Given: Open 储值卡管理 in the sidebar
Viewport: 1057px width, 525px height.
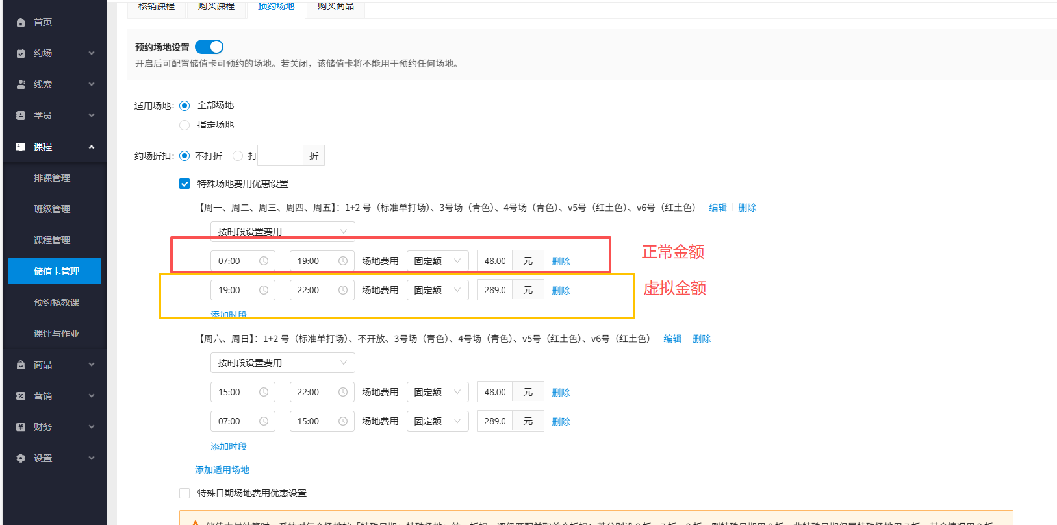Looking at the screenshot, I should point(55,271).
